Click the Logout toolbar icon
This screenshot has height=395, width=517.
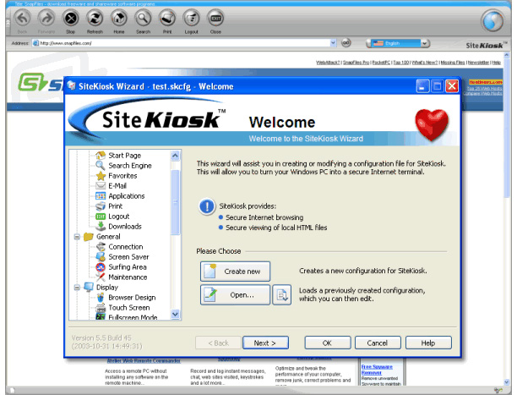(x=191, y=18)
